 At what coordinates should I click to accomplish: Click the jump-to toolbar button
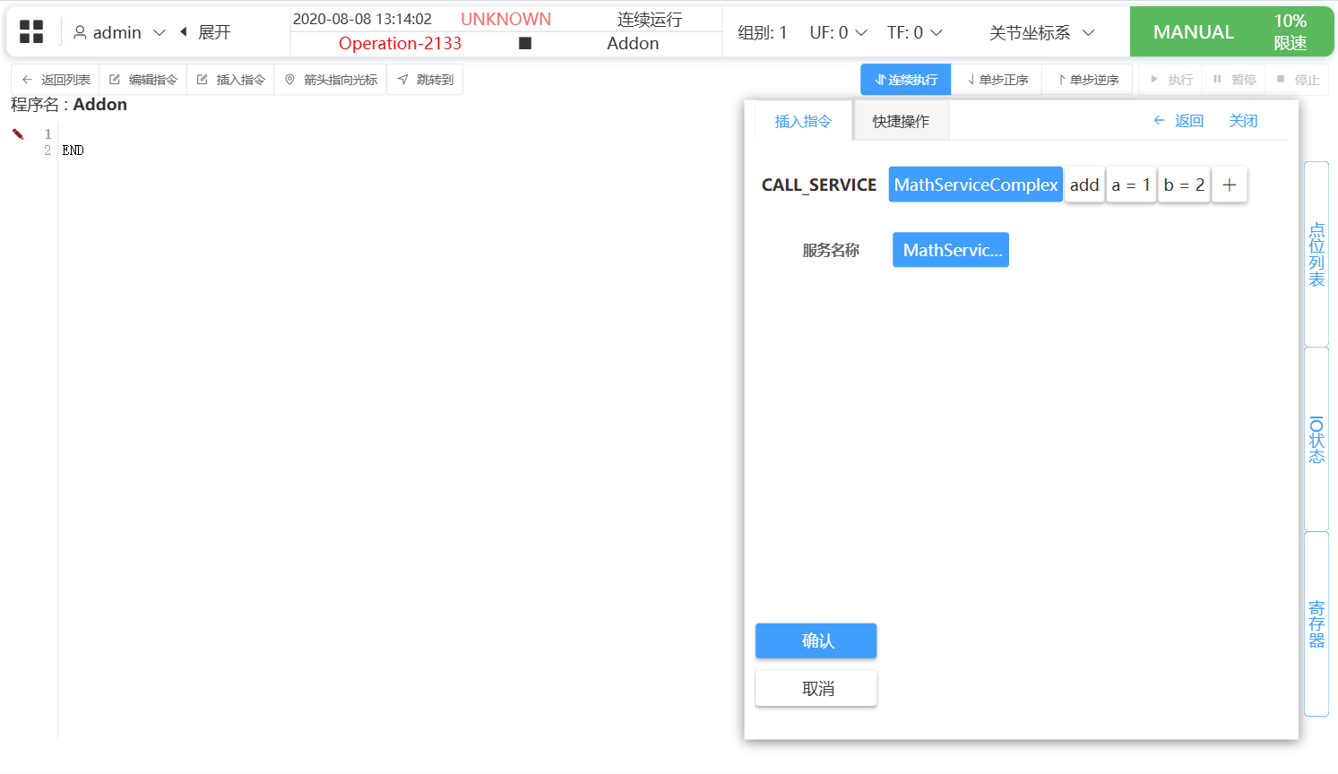426,80
